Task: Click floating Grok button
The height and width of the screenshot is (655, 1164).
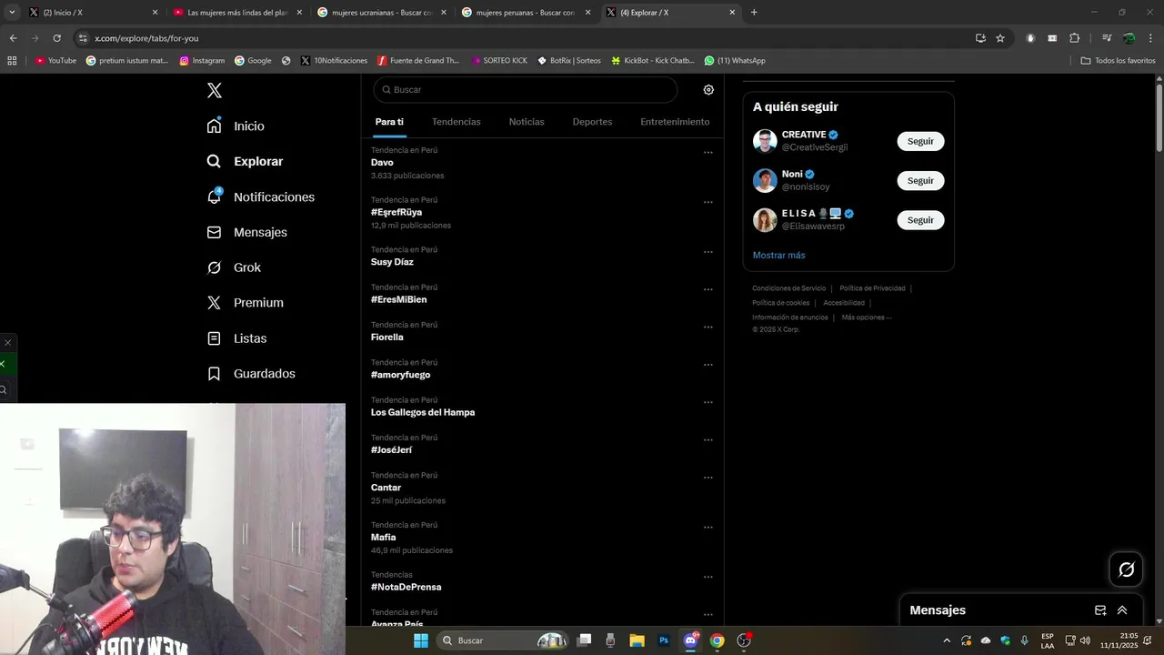Action: pyautogui.click(x=1126, y=569)
